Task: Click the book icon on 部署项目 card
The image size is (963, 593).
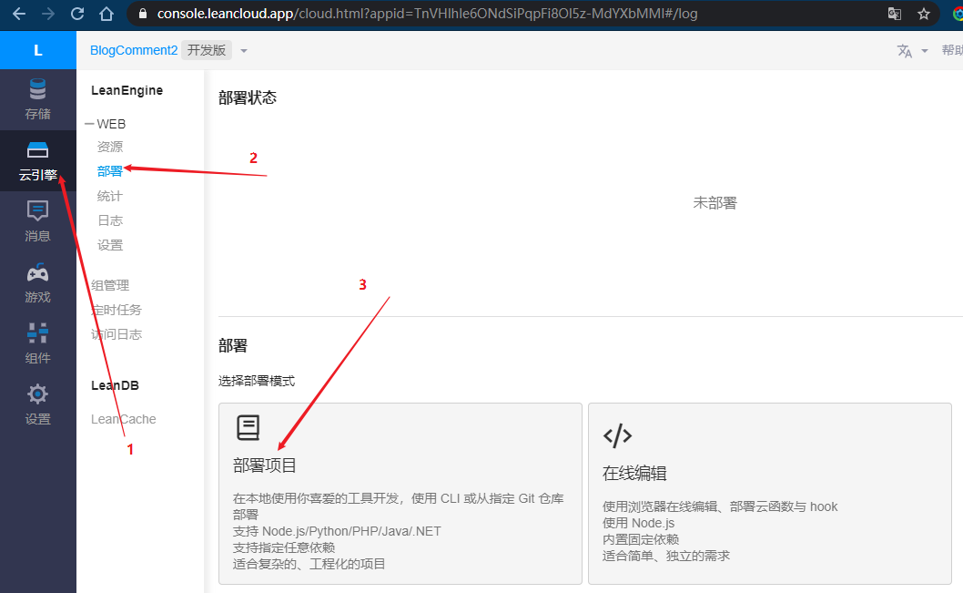Action: [x=248, y=428]
